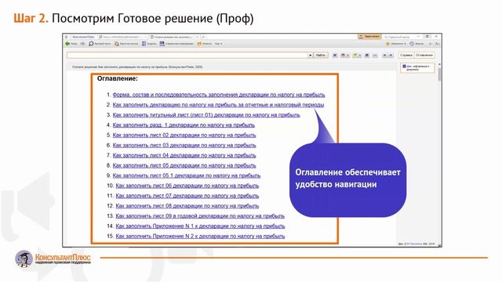
Task: Click the next-fragment right arrow icon
Action: [391, 56]
